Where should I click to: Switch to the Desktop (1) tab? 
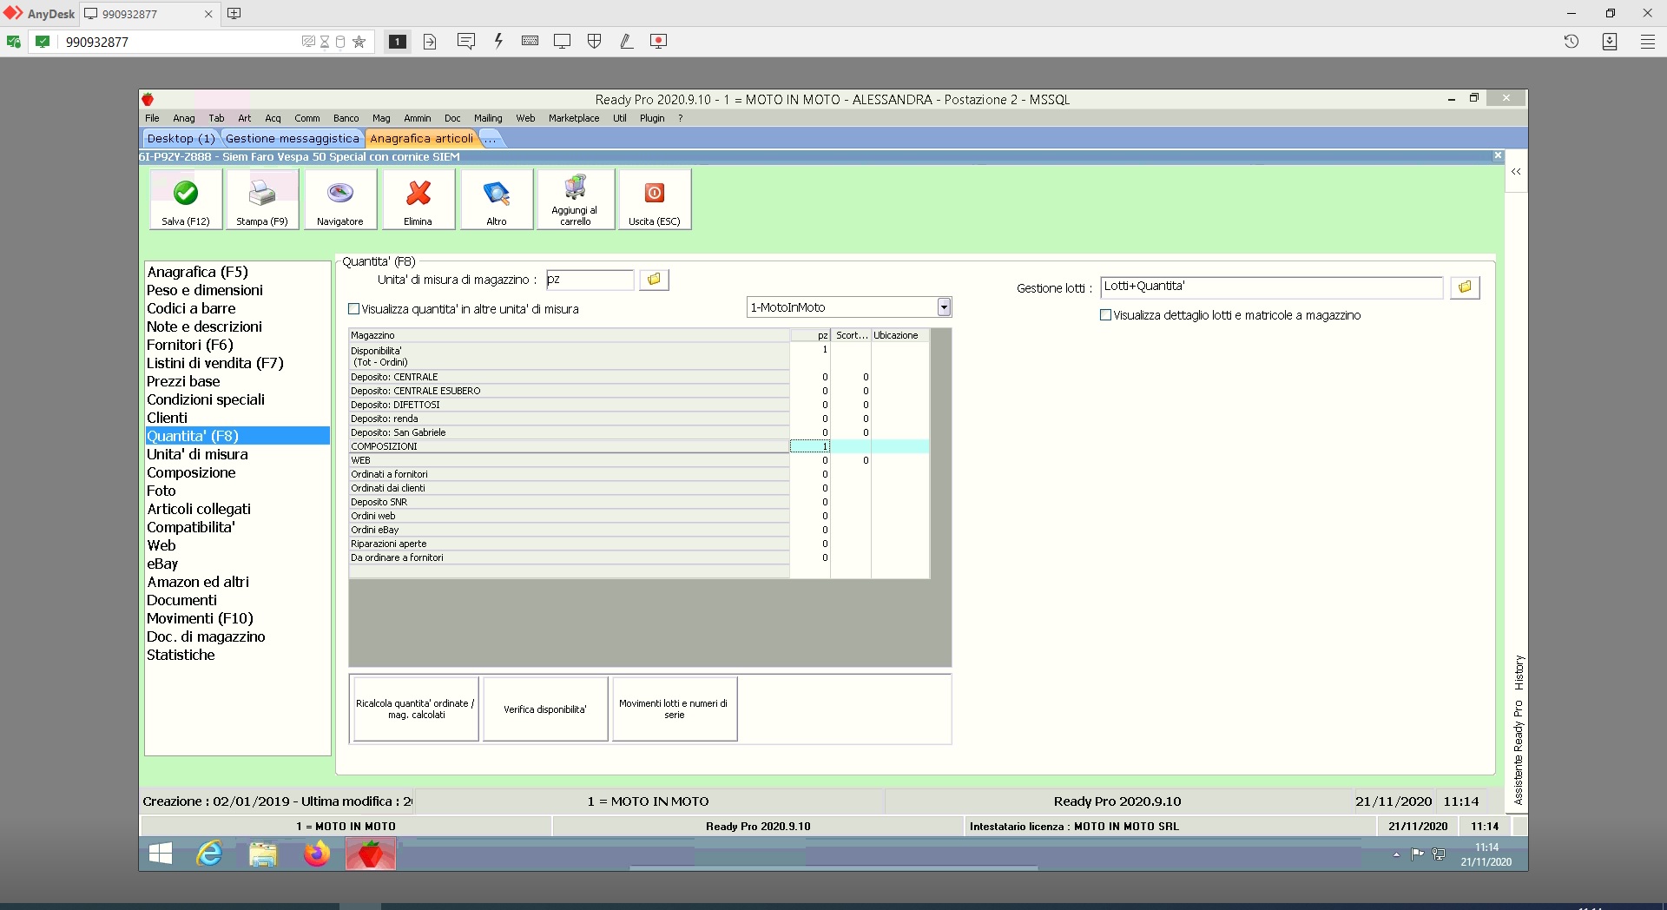click(181, 138)
